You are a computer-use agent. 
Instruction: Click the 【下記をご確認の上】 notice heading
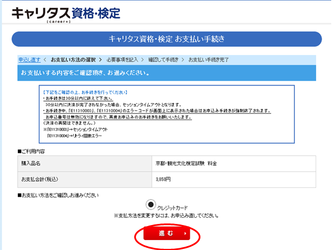85,92
